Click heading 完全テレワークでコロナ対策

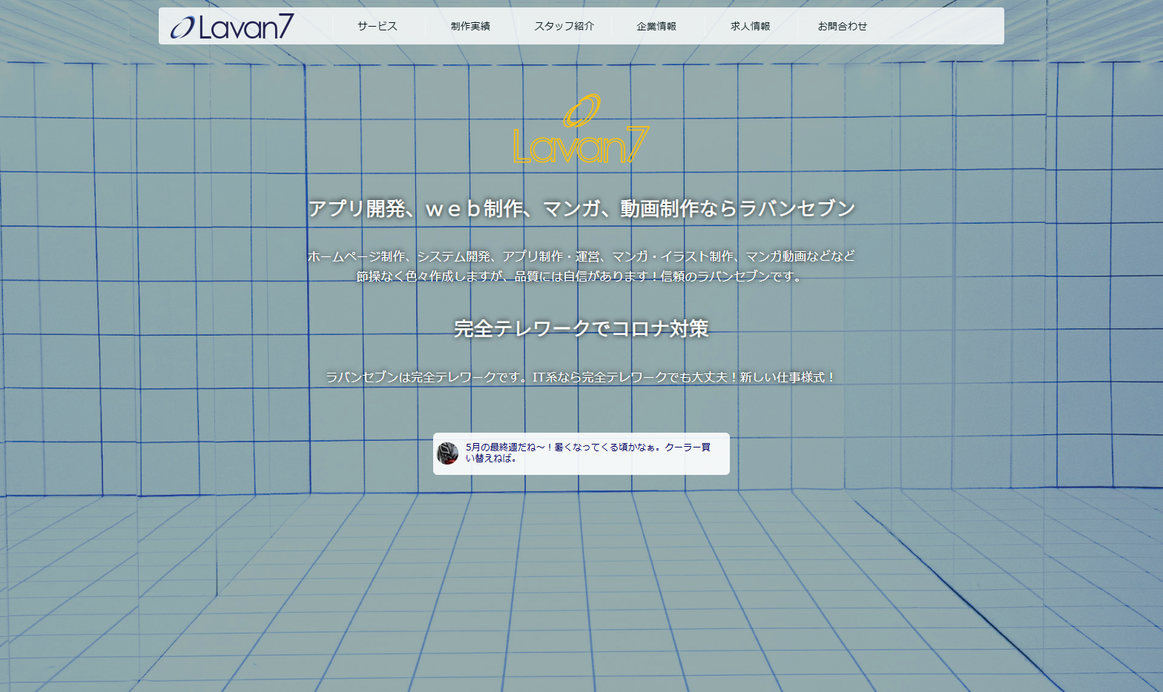tap(581, 329)
